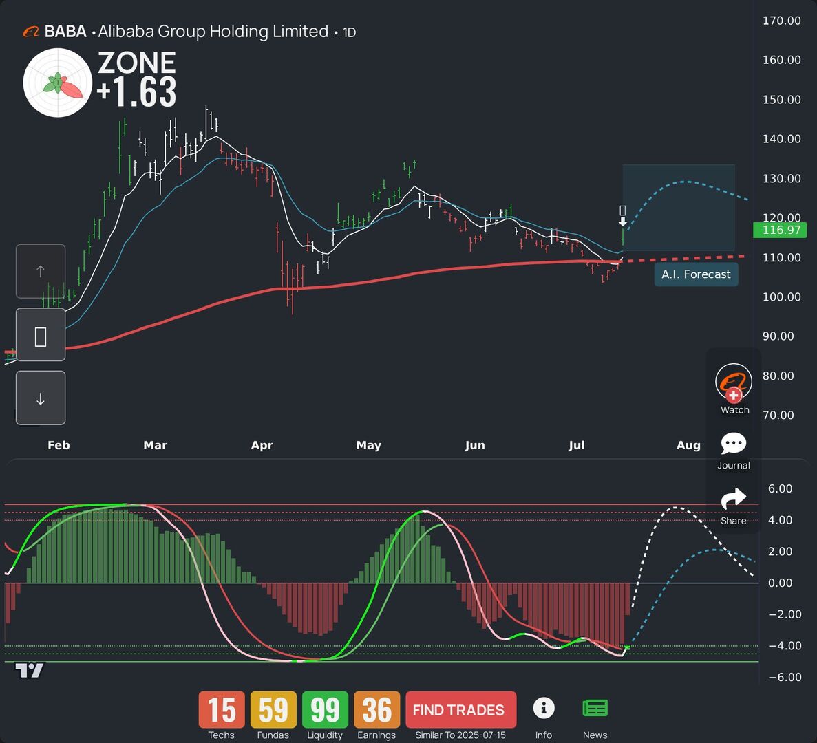
Task: Click the Jun label on time axis
Action: 475,445
